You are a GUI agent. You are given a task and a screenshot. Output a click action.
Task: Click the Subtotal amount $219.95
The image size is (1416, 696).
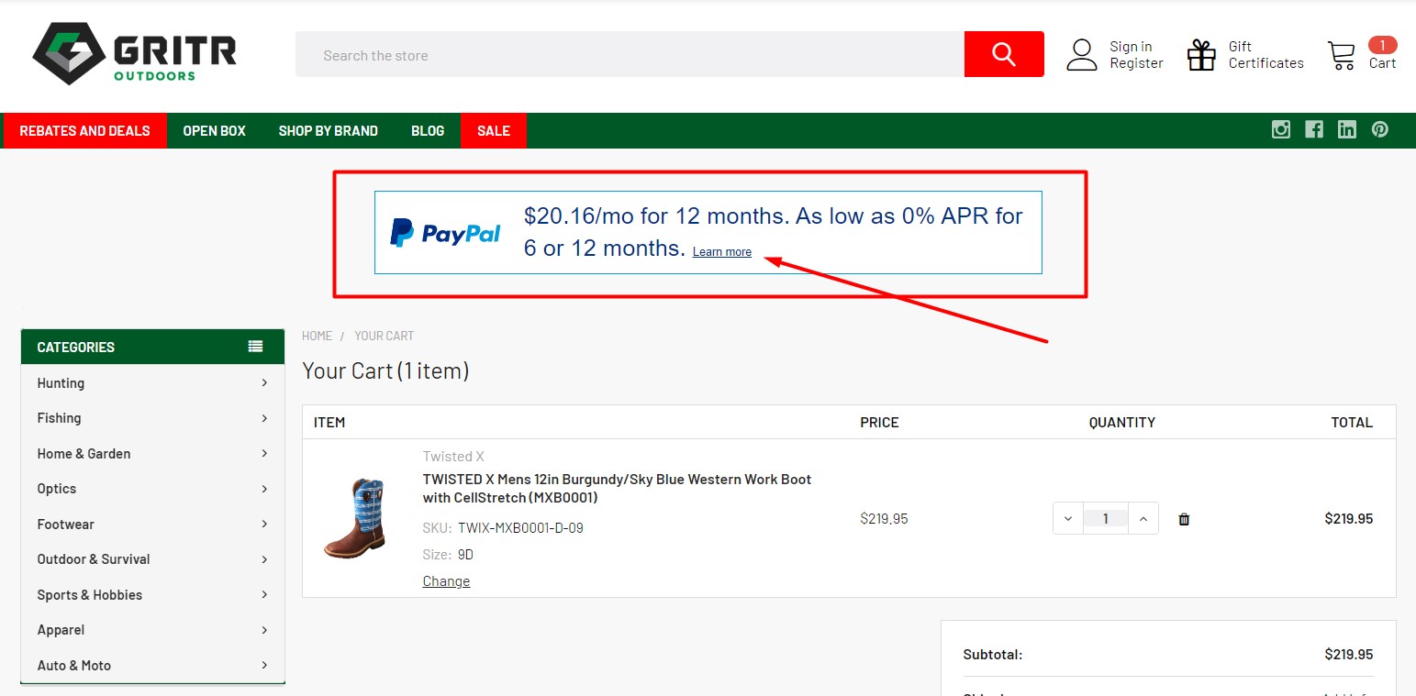1349,655
